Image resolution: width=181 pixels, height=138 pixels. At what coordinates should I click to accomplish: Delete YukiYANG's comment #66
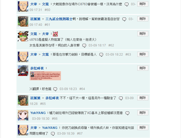click(x=143, y=113)
